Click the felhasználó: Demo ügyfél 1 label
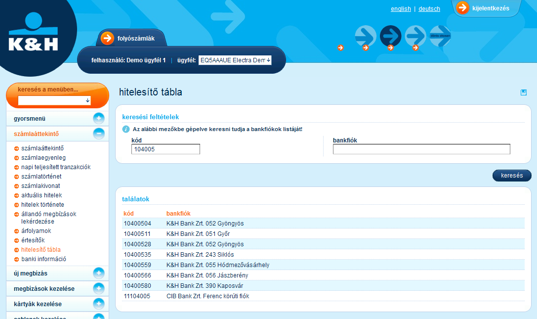This screenshot has height=319, width=537. point(128,60)
